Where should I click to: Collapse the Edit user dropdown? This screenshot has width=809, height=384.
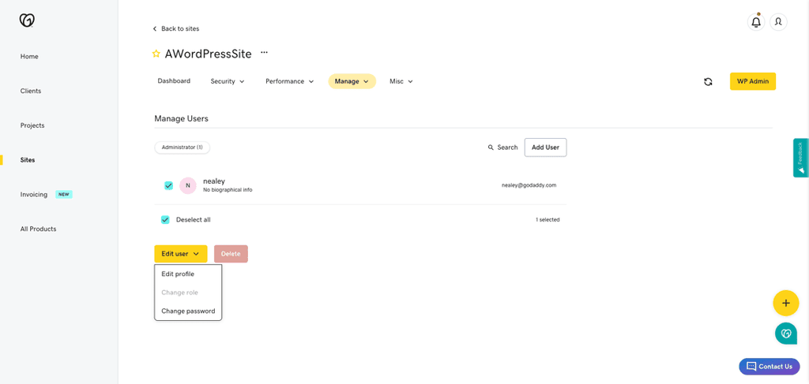click(x=180, y=254)
